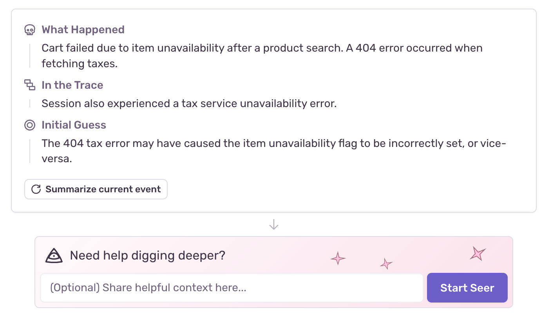Viewport: 550px width, 326px height.
Task: Click the Initial Guess explanation text
Action: (273, 150)
